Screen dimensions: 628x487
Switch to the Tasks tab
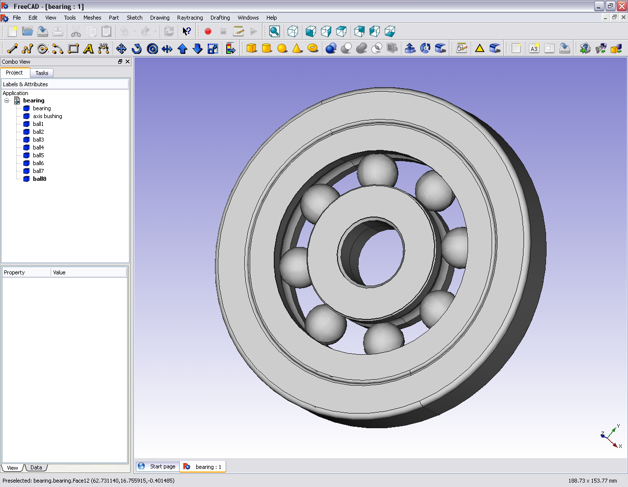point(42,73)
